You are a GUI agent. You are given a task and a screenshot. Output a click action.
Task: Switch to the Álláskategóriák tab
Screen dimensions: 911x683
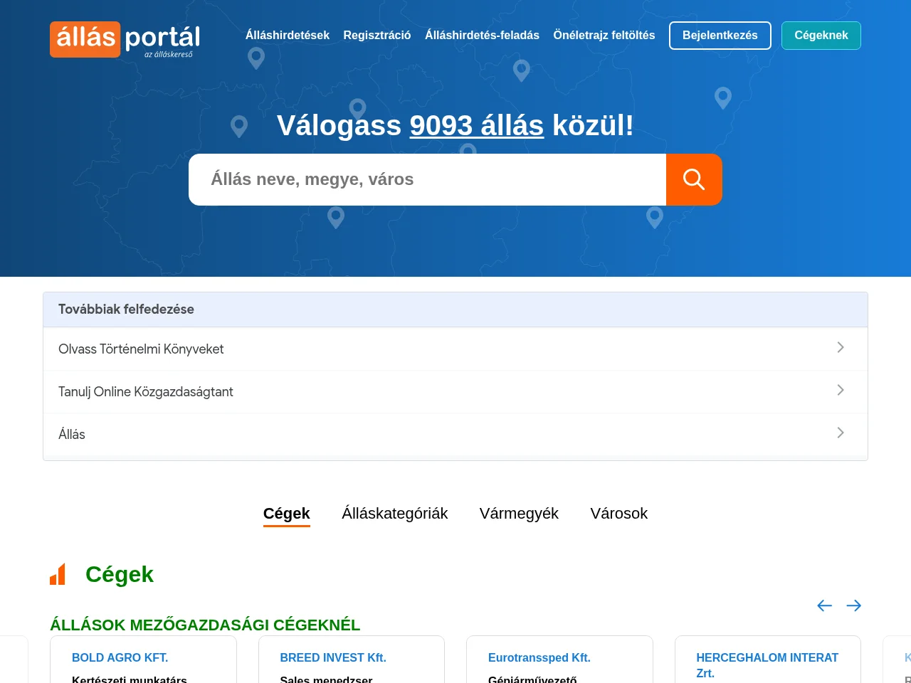[x=395, y=514]
